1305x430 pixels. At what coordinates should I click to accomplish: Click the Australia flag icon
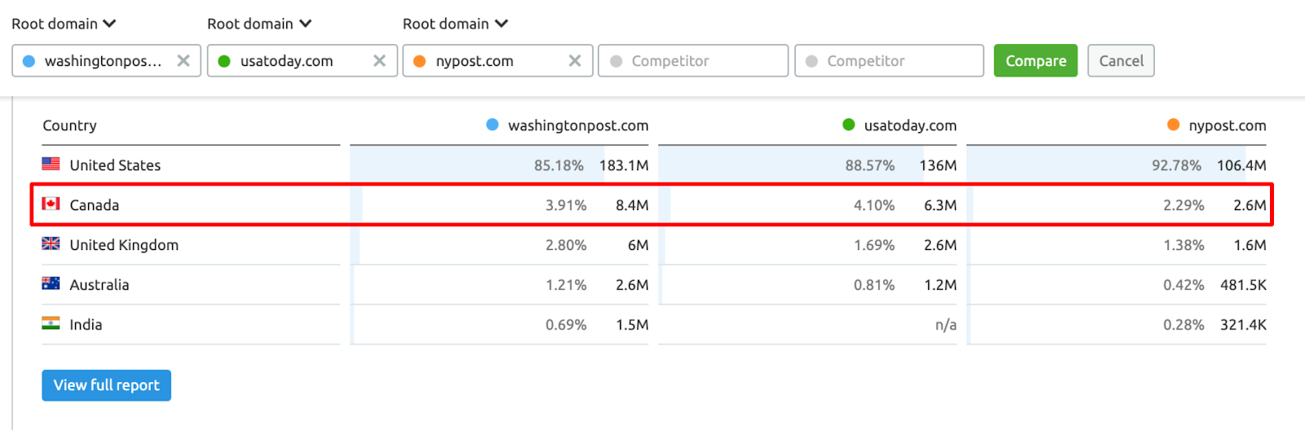[51, 283]
